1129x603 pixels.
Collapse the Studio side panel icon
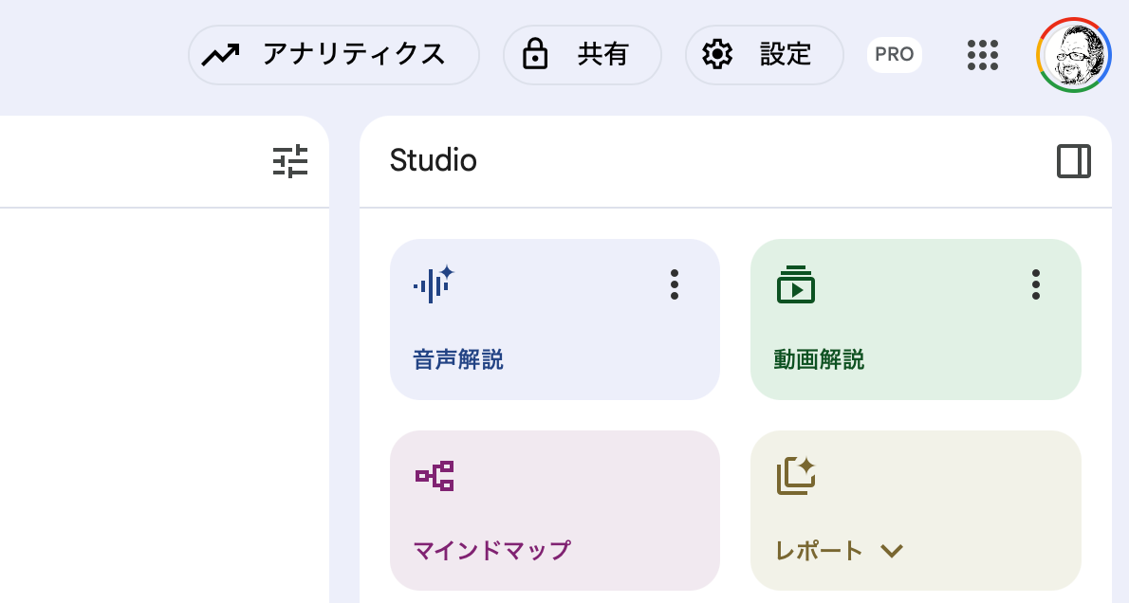point(1074,161)
